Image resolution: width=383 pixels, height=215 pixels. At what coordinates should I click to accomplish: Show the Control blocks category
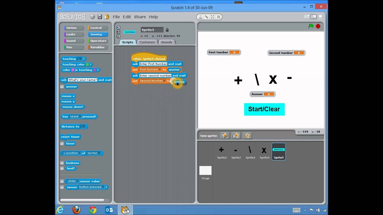pyautogui.click(x=98, y=28)
